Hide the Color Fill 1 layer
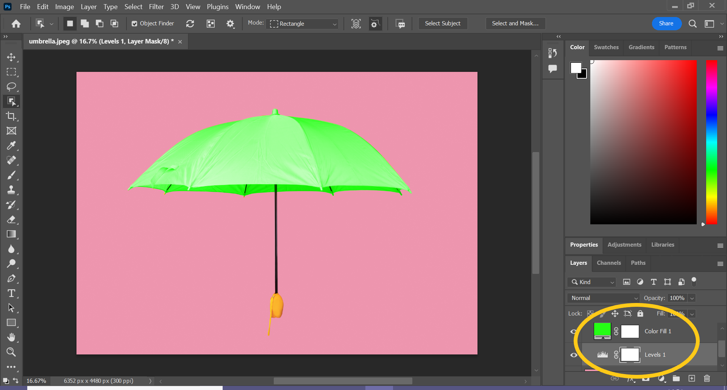The height and width of the screenshot is (390, 727). (x=574, y=332)
